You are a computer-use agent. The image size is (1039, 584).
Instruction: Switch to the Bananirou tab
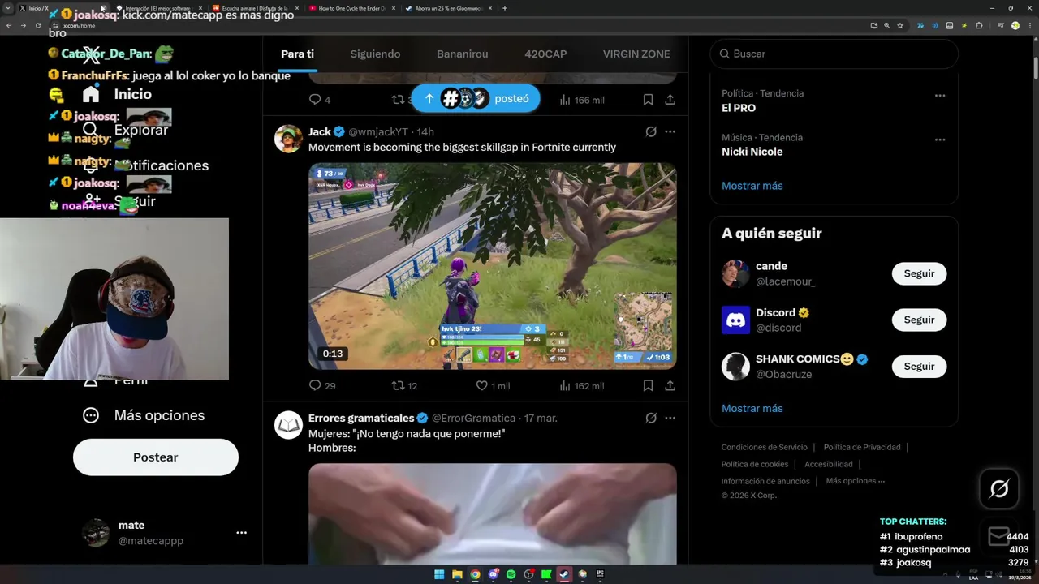pyautogui.click(x=463, y=54)
